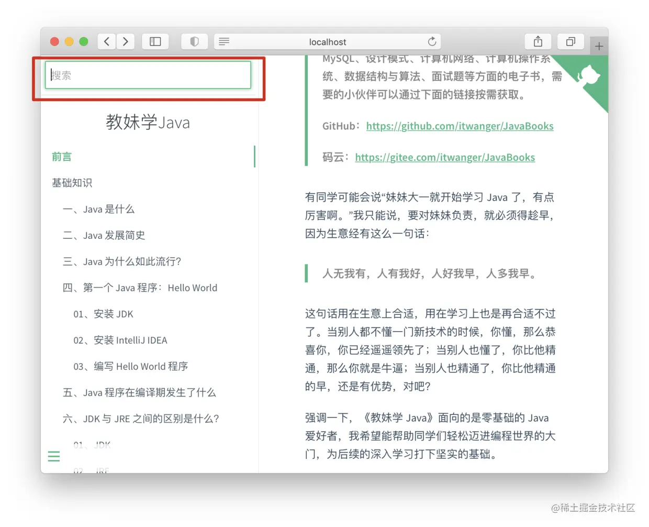The image size is (649, 527).
Task: Click the quote 人无我有,人有我好
Action: pyautogui.click(x=431, y=273)
